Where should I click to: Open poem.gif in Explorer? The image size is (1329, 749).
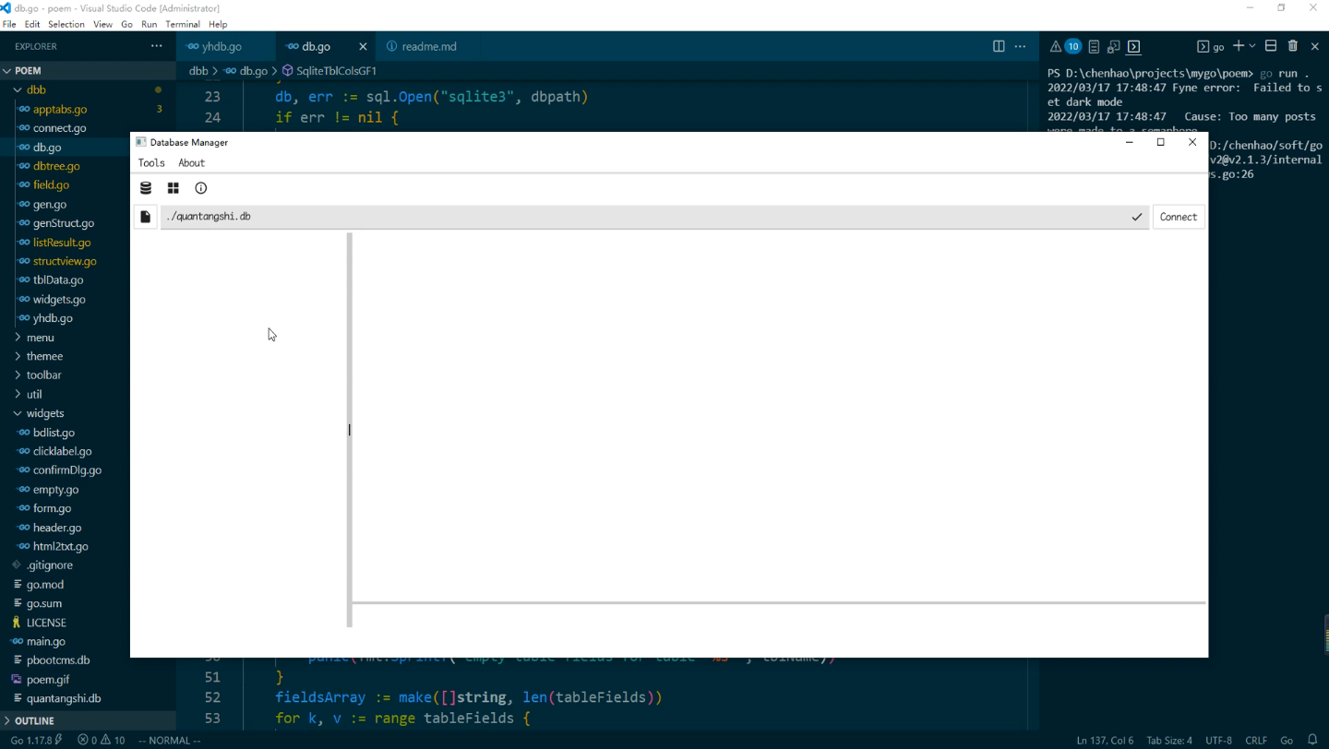48,680
